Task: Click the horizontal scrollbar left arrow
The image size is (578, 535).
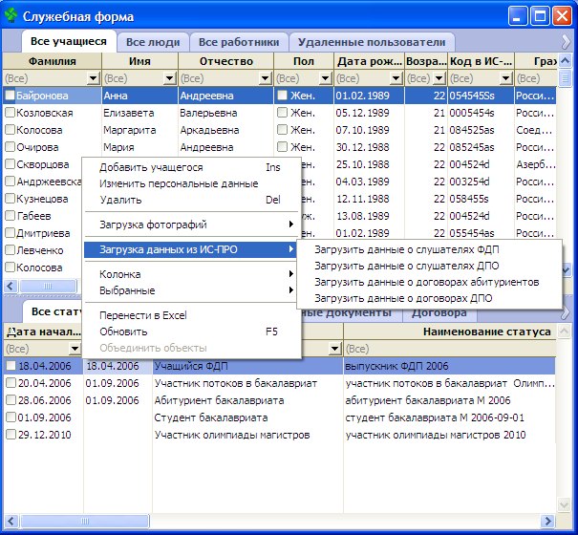Action: pos(11,286)
